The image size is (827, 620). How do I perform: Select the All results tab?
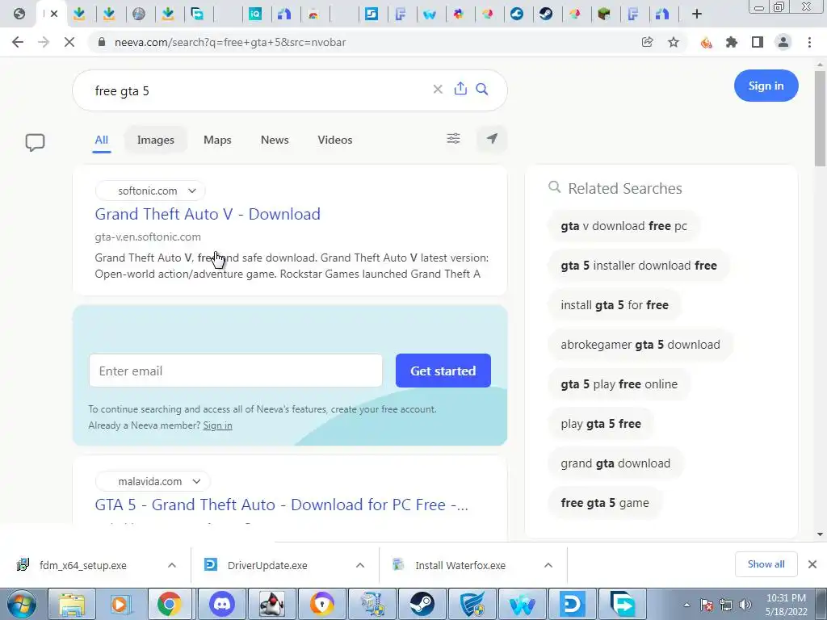(x=101, y=140)
